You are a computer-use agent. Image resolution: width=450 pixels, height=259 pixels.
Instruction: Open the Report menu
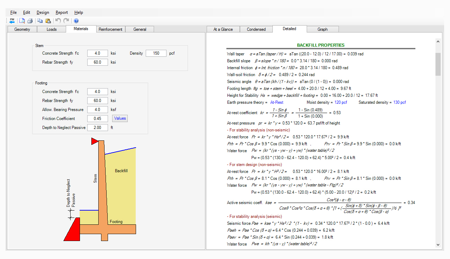pos(62,12)
